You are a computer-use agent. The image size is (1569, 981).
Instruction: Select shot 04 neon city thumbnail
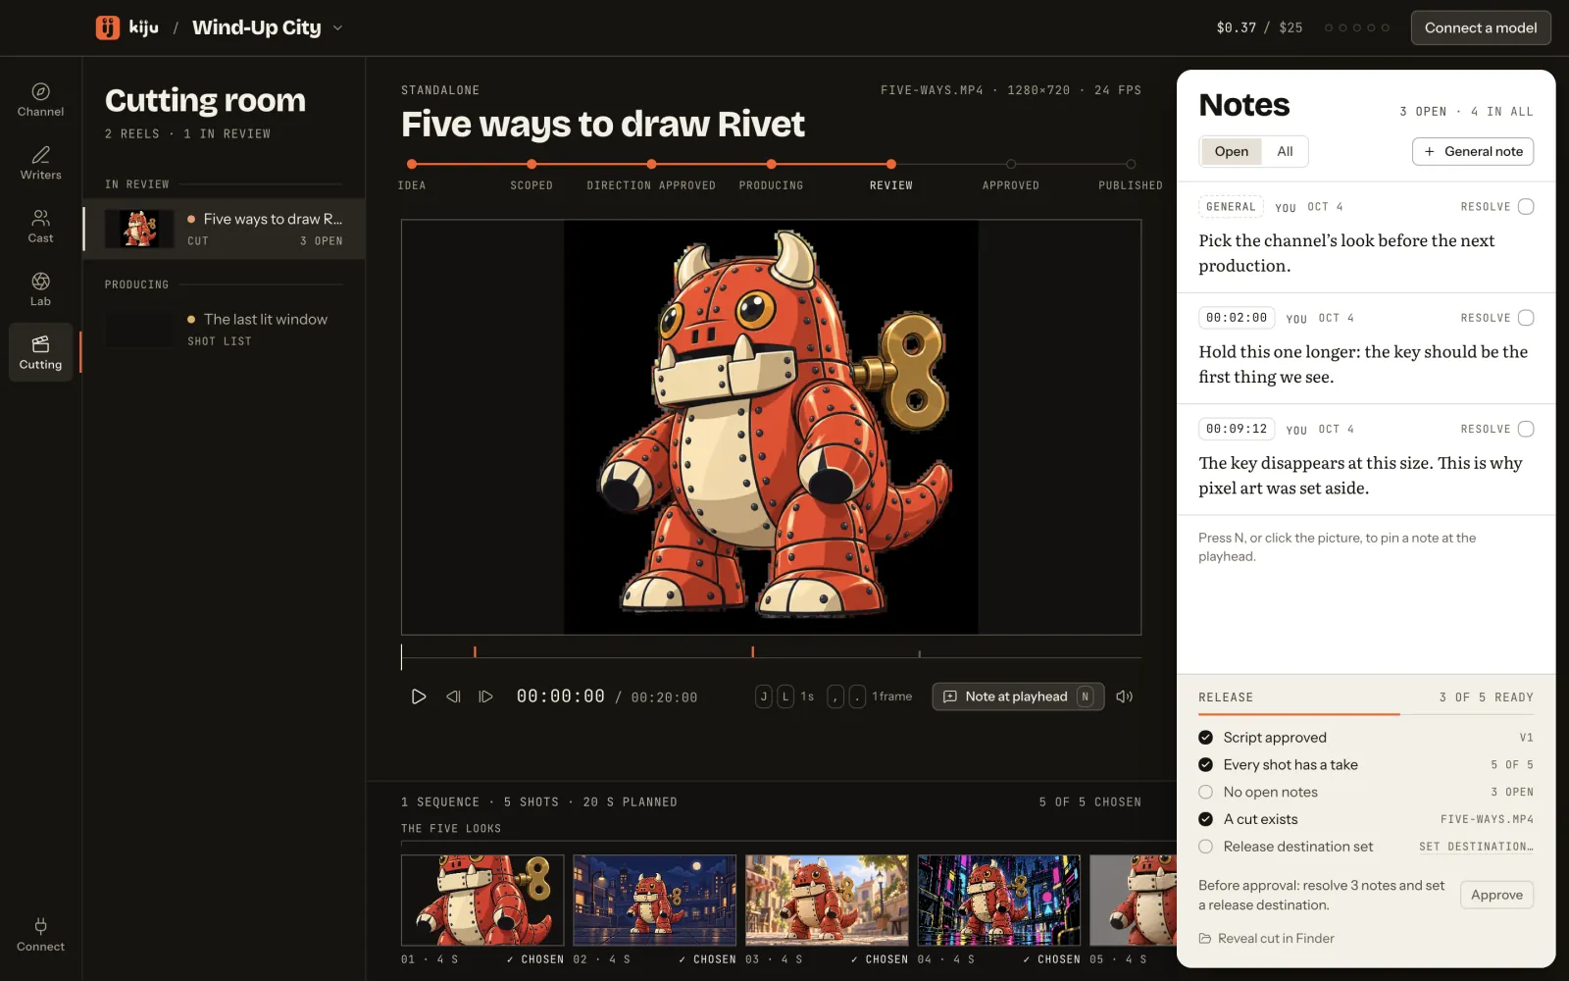(998, 900)
